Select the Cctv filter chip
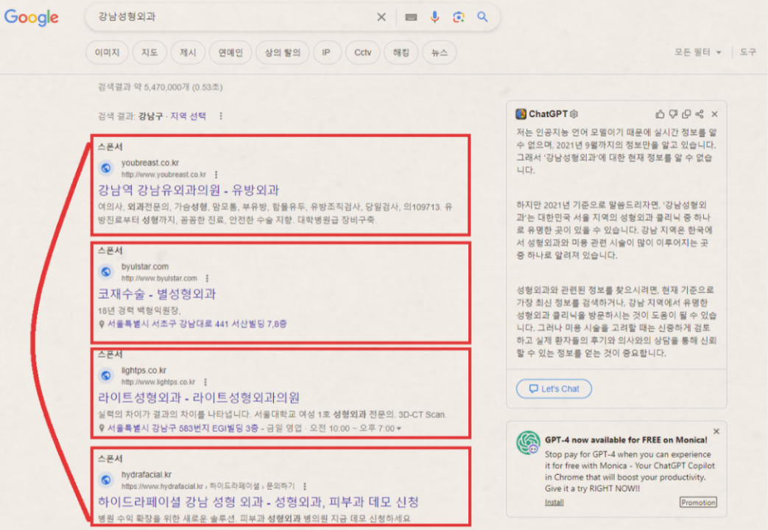Screen dimensions: 768x530 (x=362, y=52)
